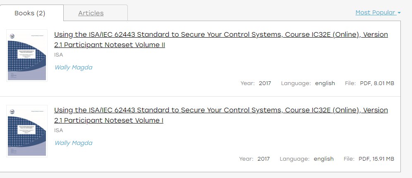Open the Participant Noteset Volume I title link
412x178 pixels.
coord(221,115)
